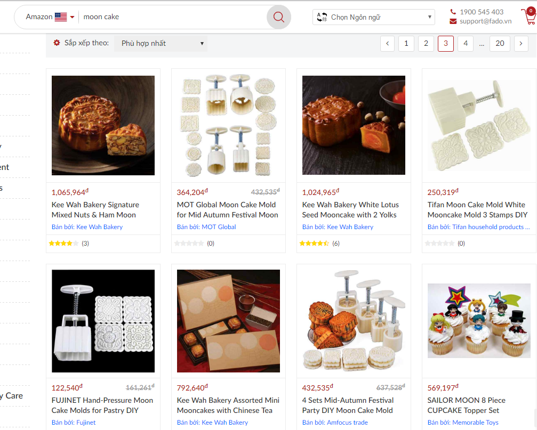Open 4 Sets Mid-Autumn Festival Party title link
The height and width of the screenshot is (430, 537).
coord(348,405)
